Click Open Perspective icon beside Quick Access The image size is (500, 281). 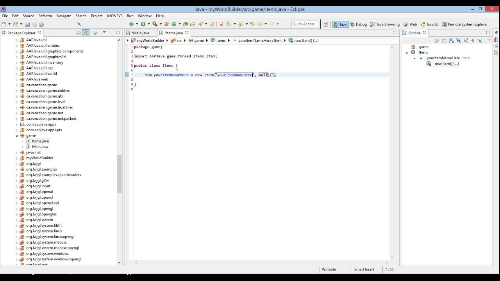(326, 24)
